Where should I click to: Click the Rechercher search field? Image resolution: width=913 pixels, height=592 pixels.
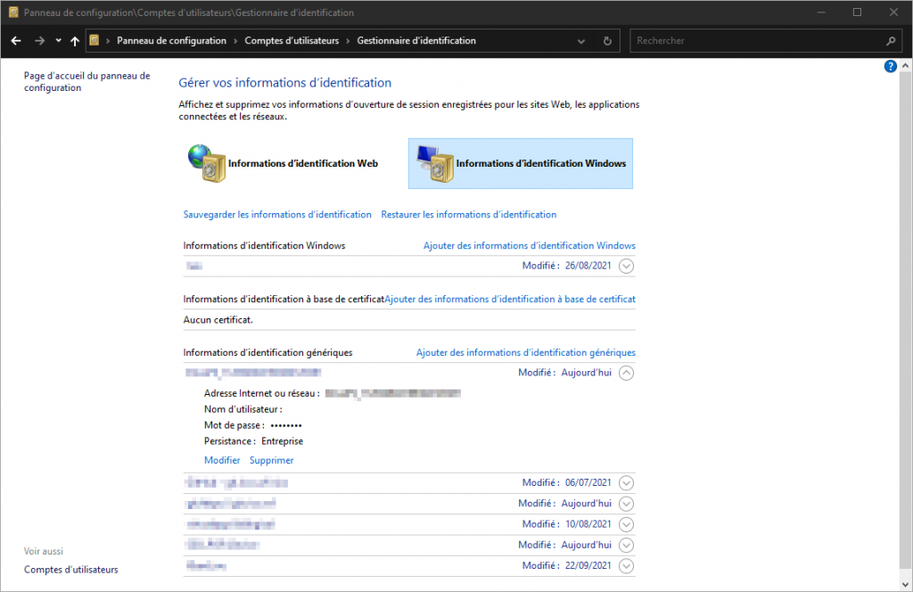pos(758,41)
